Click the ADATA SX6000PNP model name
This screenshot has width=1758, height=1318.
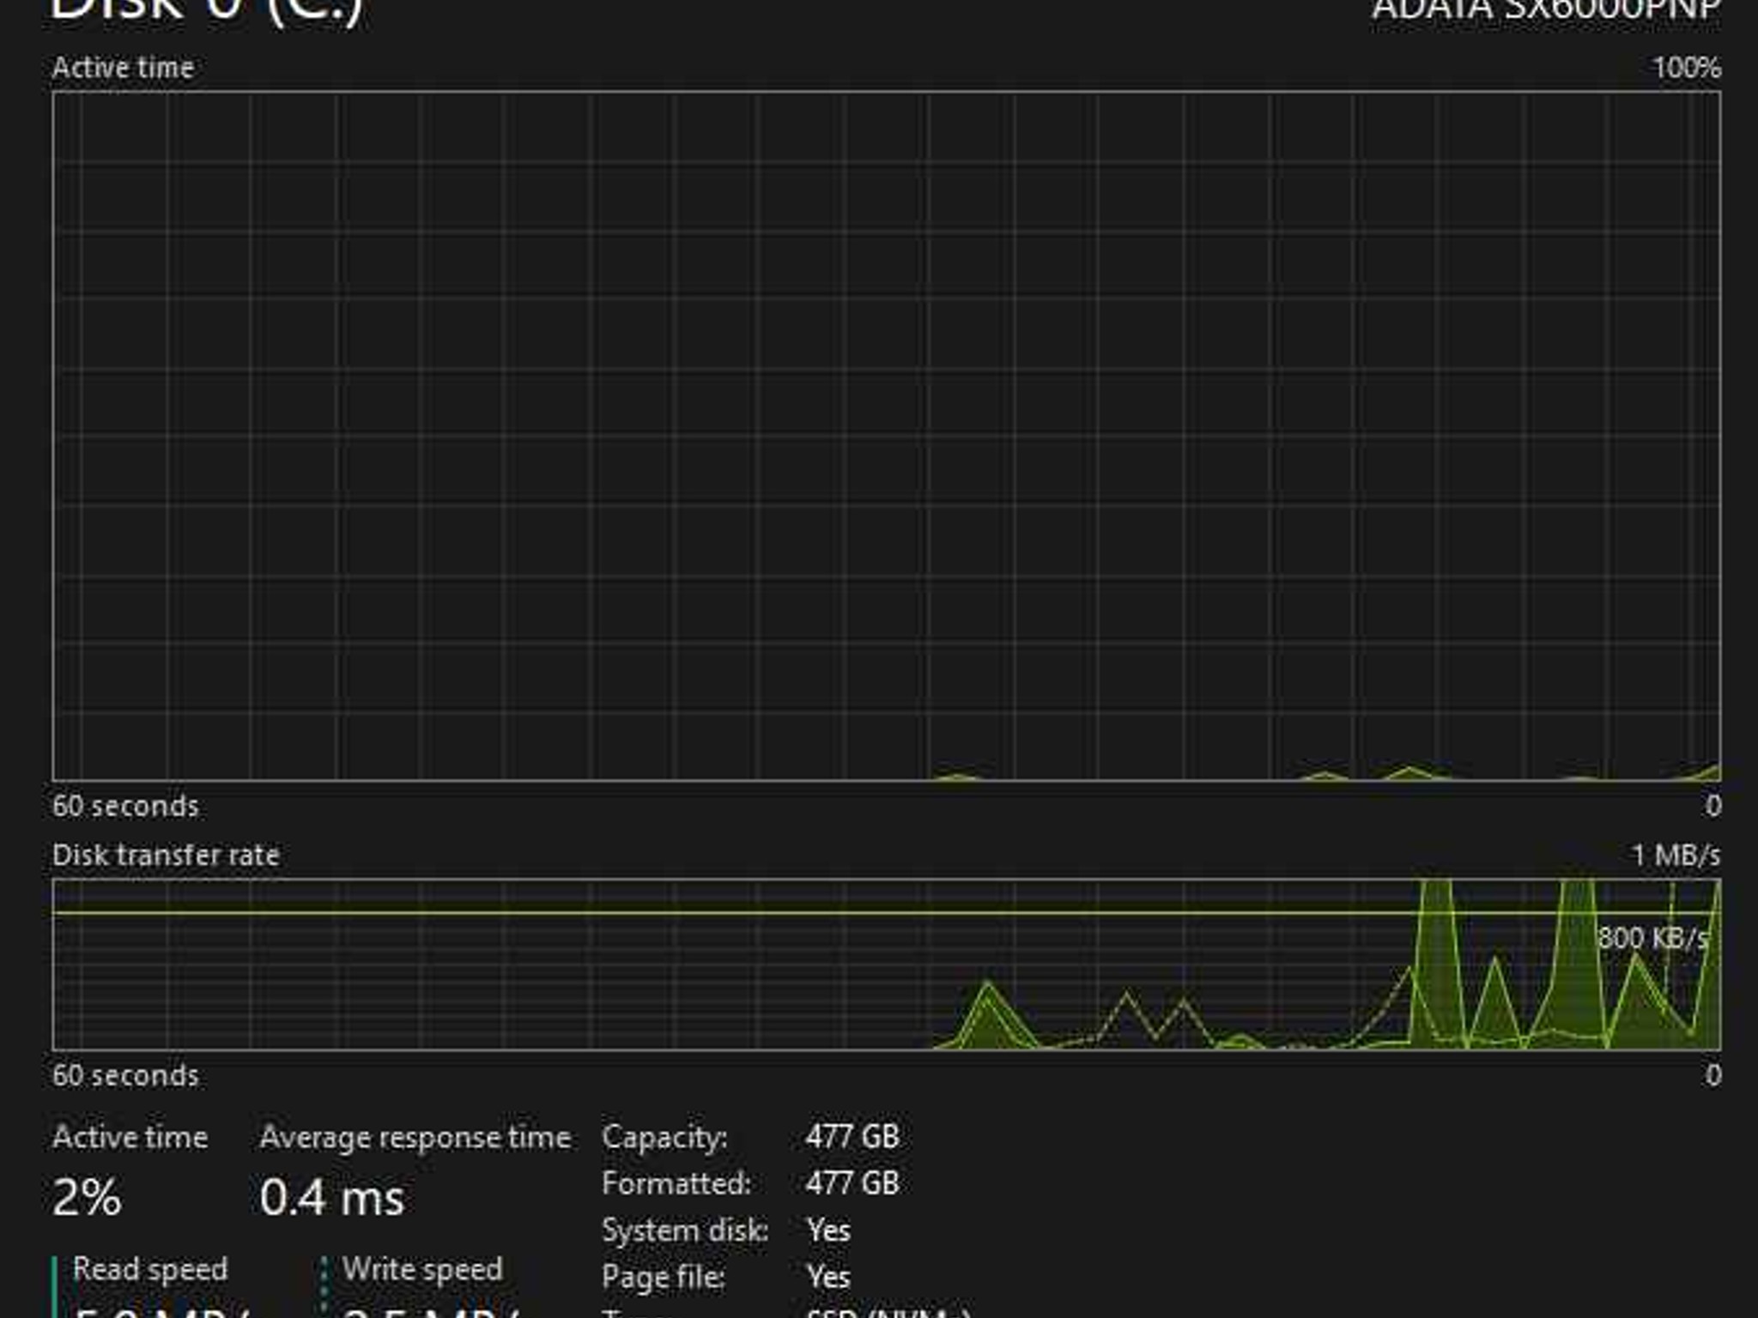[1546, 10]
